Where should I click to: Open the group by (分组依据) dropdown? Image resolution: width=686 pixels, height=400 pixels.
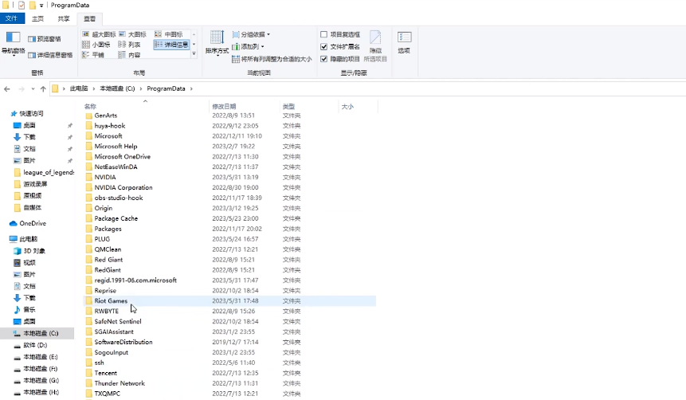tap(251, 34)
